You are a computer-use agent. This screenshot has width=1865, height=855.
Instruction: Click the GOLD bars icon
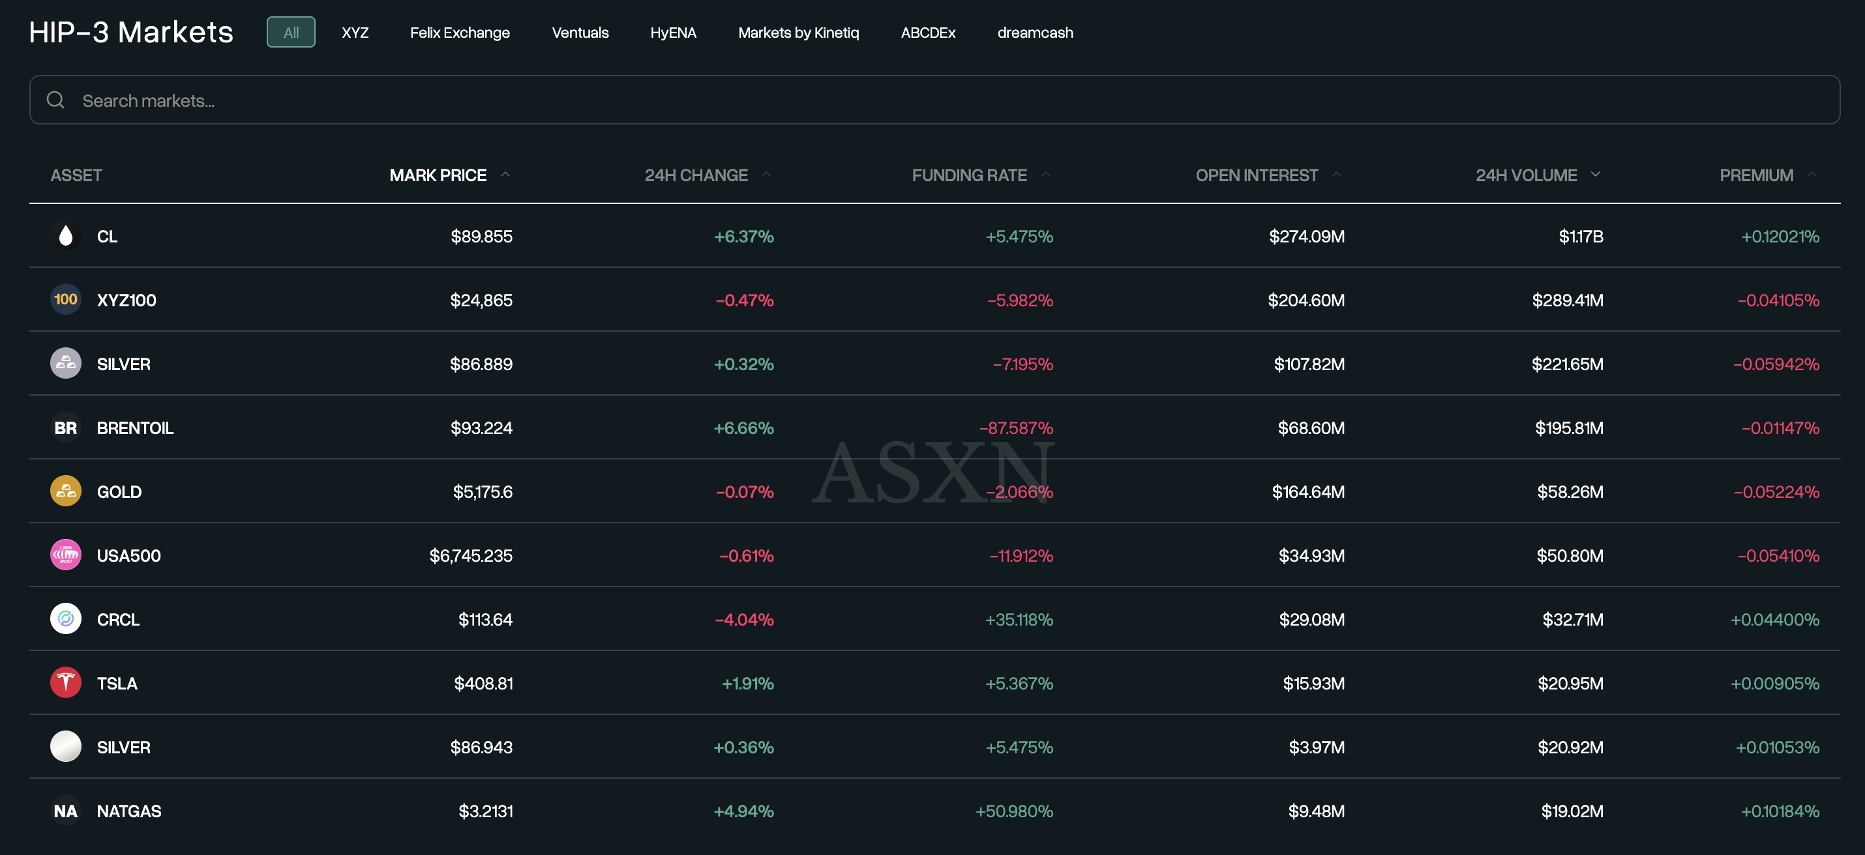(x=65, y=491)
